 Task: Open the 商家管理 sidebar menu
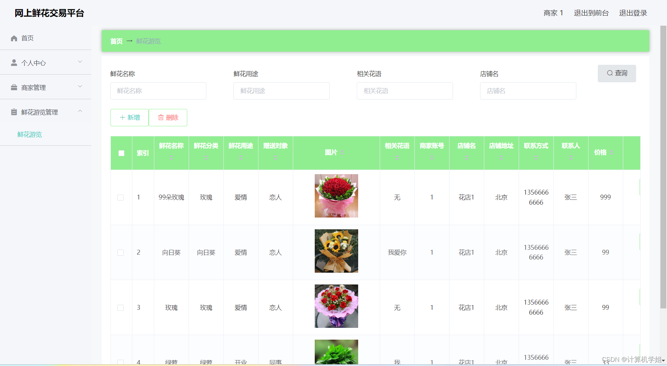[x=46, y=87]
